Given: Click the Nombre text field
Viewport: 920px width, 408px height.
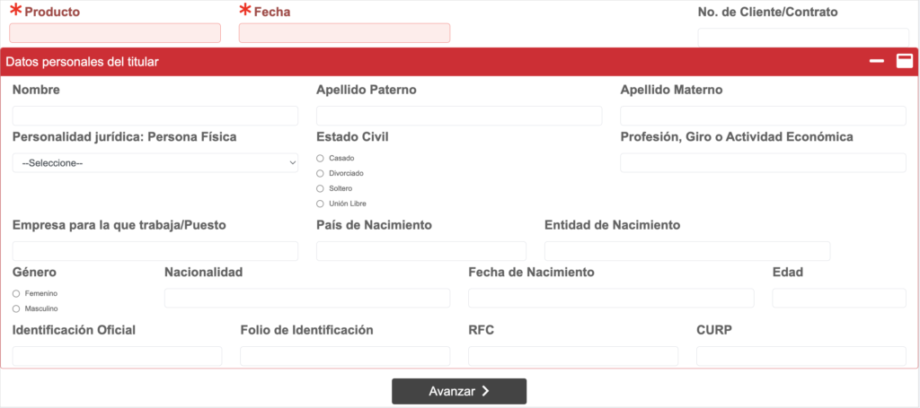Looking at the screenshot, I should [x=155, y=116].
